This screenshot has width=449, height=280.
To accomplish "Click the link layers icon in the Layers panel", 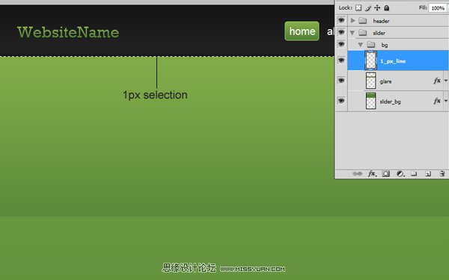I will coord(357,173).
